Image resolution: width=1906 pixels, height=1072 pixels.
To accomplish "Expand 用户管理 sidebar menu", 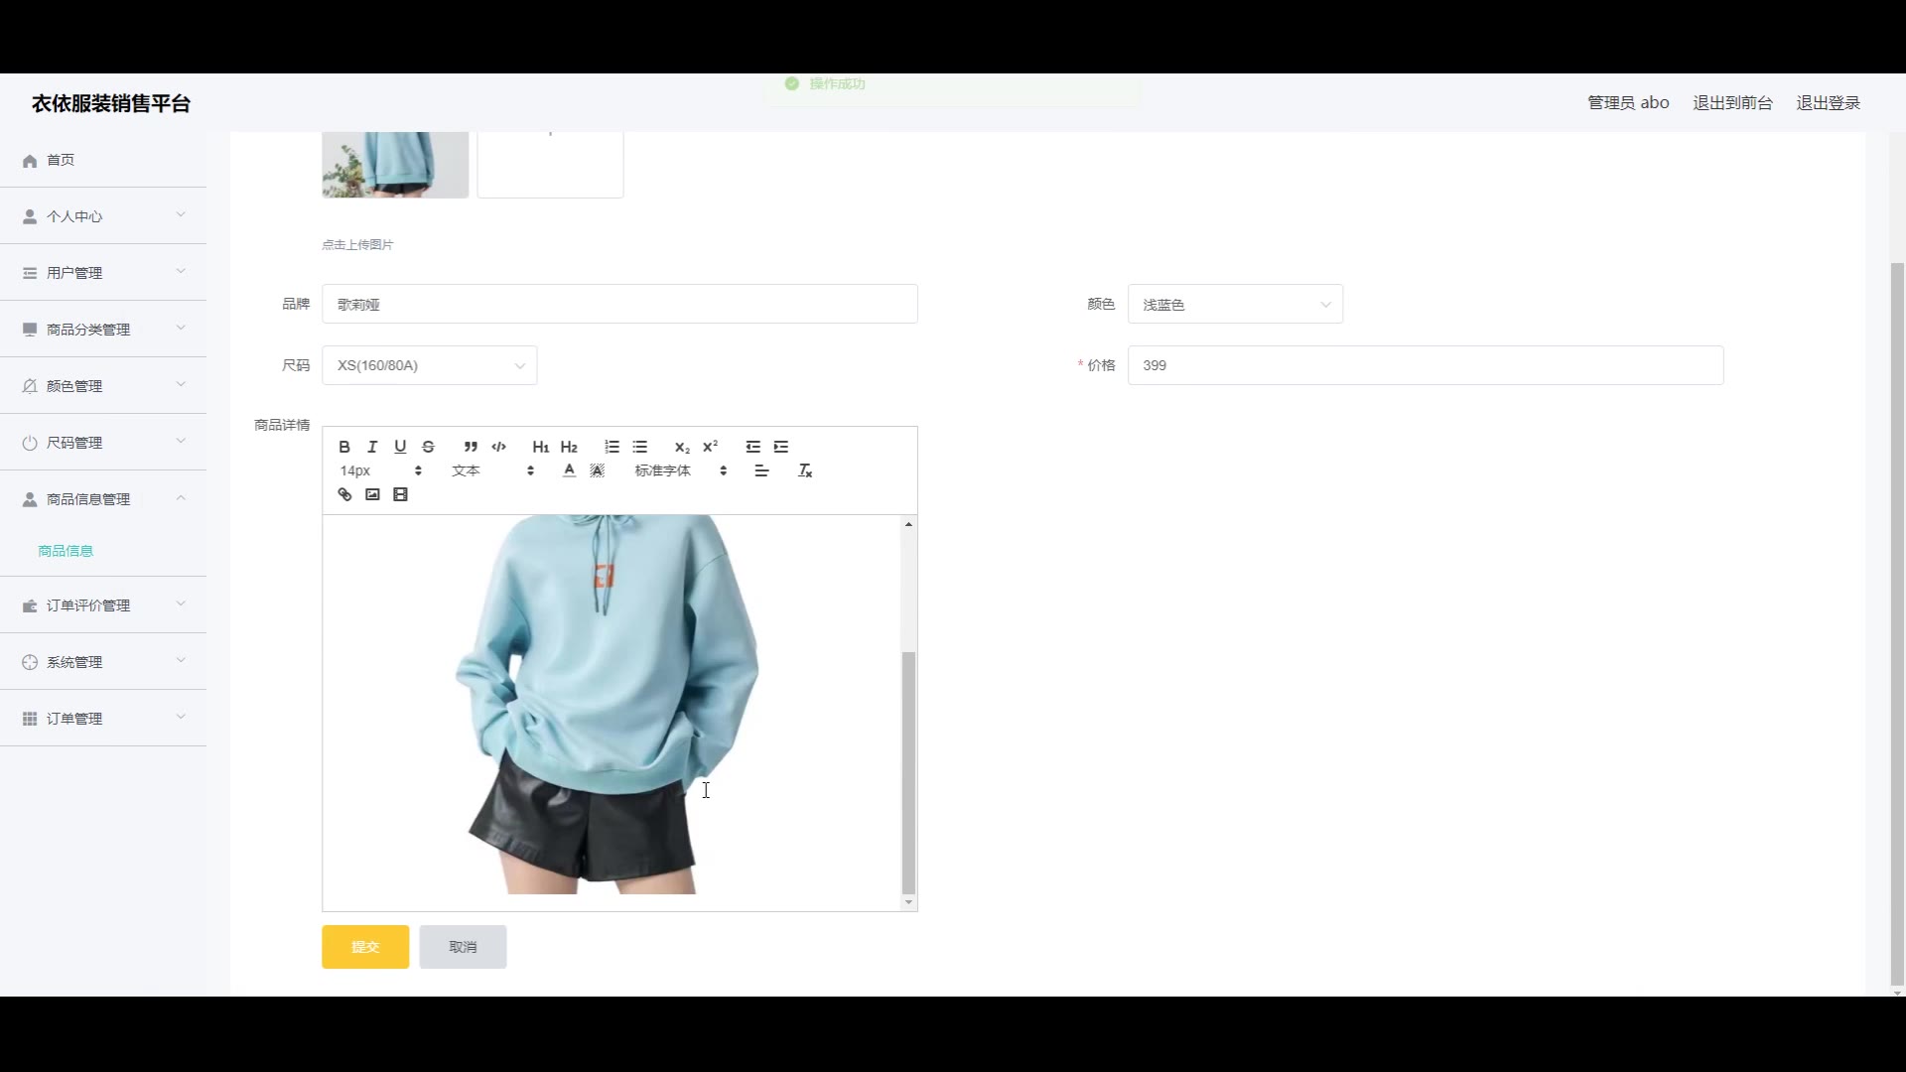I will (103, 273).
